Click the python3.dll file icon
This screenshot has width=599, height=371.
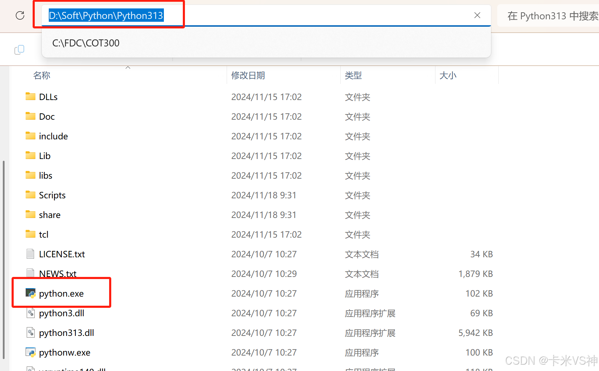point(31,313)
